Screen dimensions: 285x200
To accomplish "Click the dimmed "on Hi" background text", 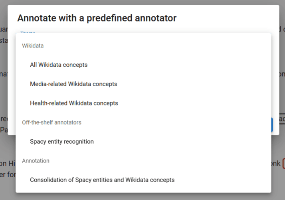I will click(7, 163).
